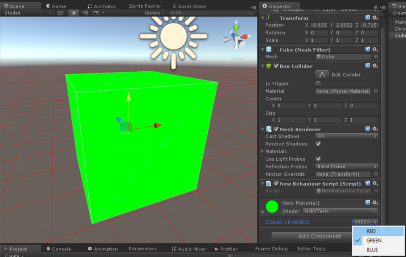The image size is (406, 257).
Task: Click Box Collider Size Y field
Action: (x=327, y=120)
